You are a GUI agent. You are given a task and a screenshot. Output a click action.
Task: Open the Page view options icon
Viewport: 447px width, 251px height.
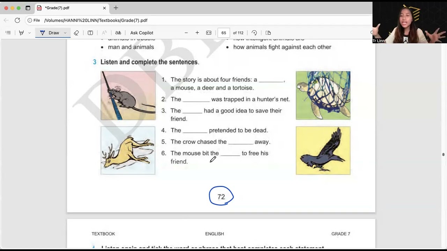click(268, 33)
